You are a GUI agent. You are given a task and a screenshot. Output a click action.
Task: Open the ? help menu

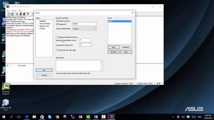pos(24,10)
